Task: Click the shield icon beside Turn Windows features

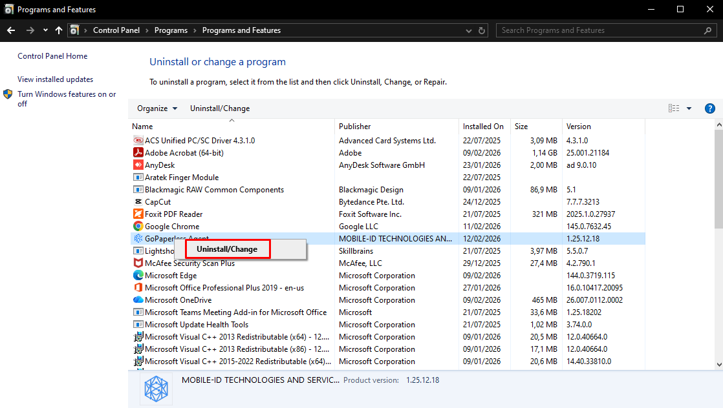Action: click(x=8, y=94)
